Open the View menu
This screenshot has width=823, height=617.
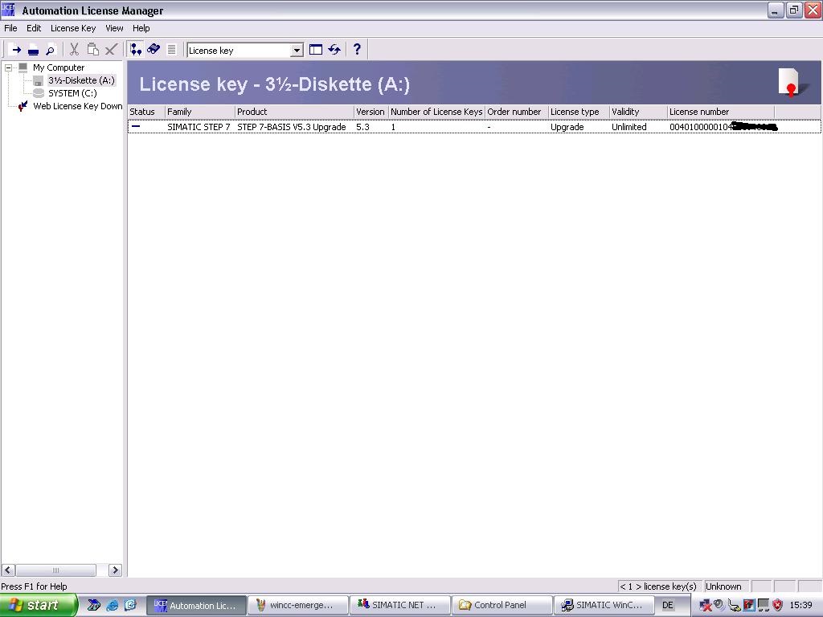click(114, 28)
